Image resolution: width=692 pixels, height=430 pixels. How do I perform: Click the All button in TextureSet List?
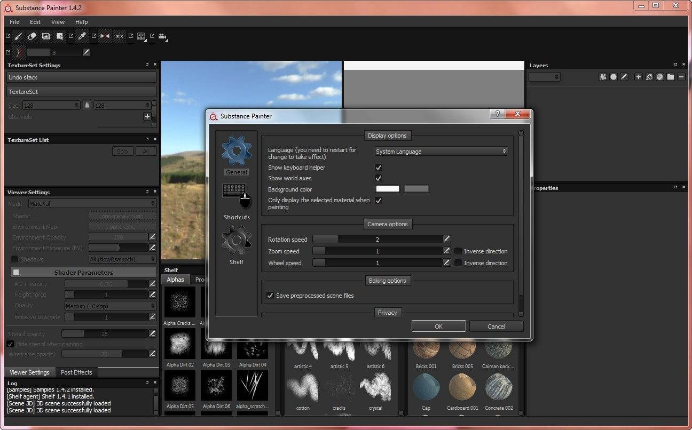[x=146, y=152]
